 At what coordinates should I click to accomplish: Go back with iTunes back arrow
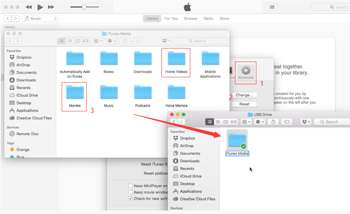(8, 18)
